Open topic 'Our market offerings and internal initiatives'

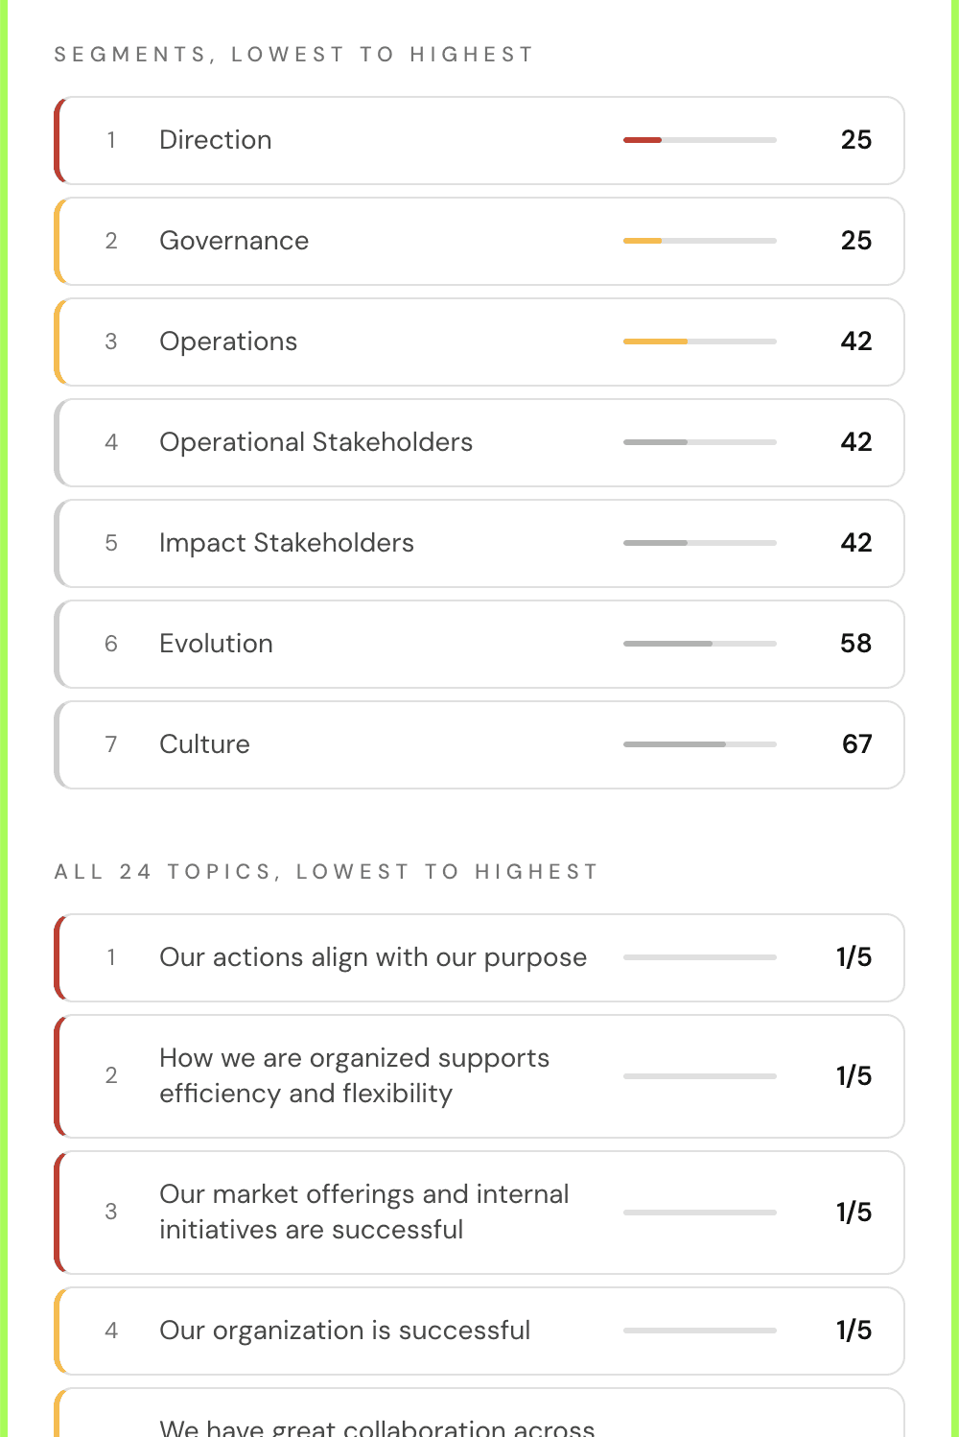click(x=479, y=1213)
